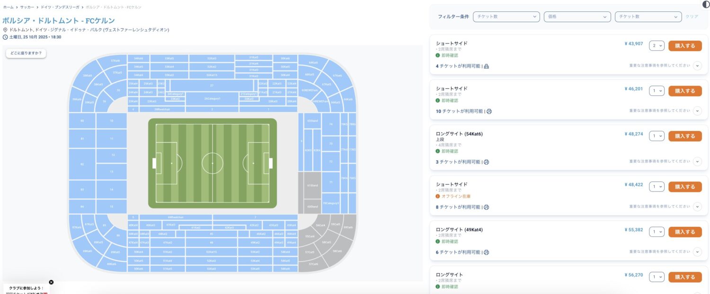Image resolution: width=710 pixels, height=294 pixels.
Task: Click the location pin icon beside venue
Action: [x=5, y=30]
